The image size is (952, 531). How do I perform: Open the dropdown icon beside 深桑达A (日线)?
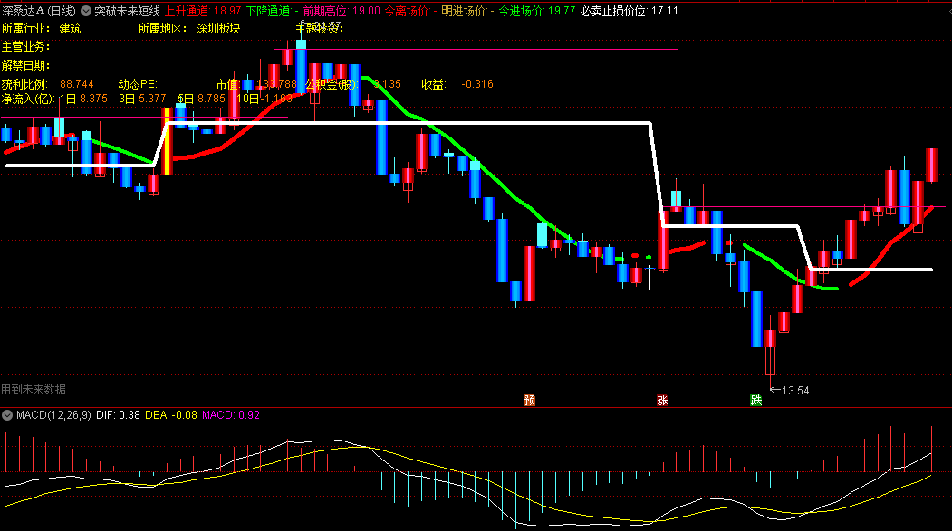click(x=86, y=11)
